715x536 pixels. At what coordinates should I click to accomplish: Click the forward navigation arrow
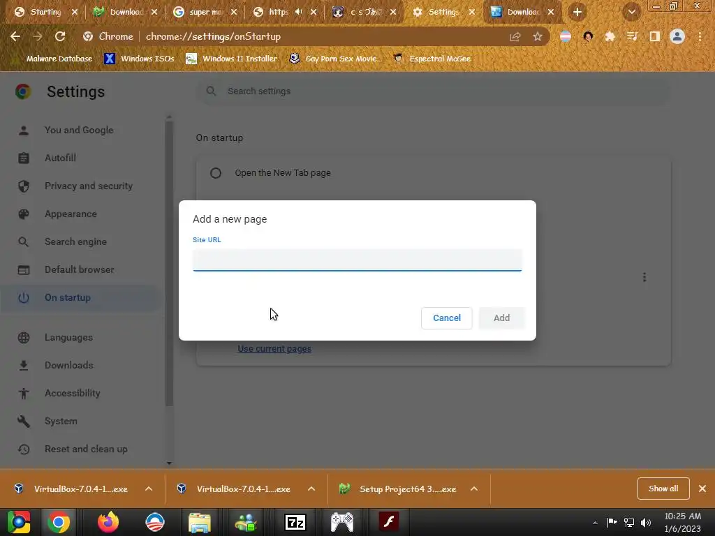(x=38, y=36)
